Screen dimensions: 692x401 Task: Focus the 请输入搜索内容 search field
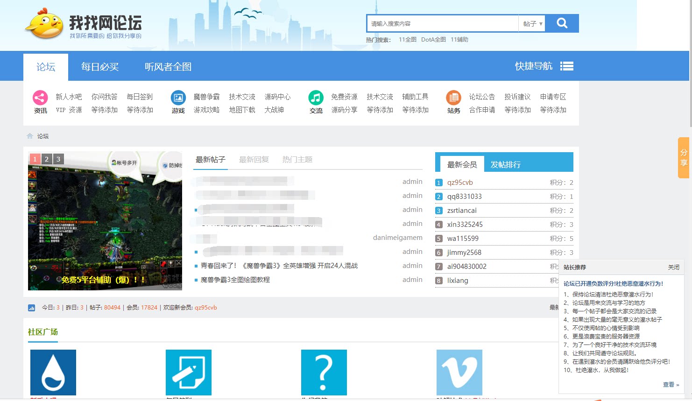(x=443, y=23)
